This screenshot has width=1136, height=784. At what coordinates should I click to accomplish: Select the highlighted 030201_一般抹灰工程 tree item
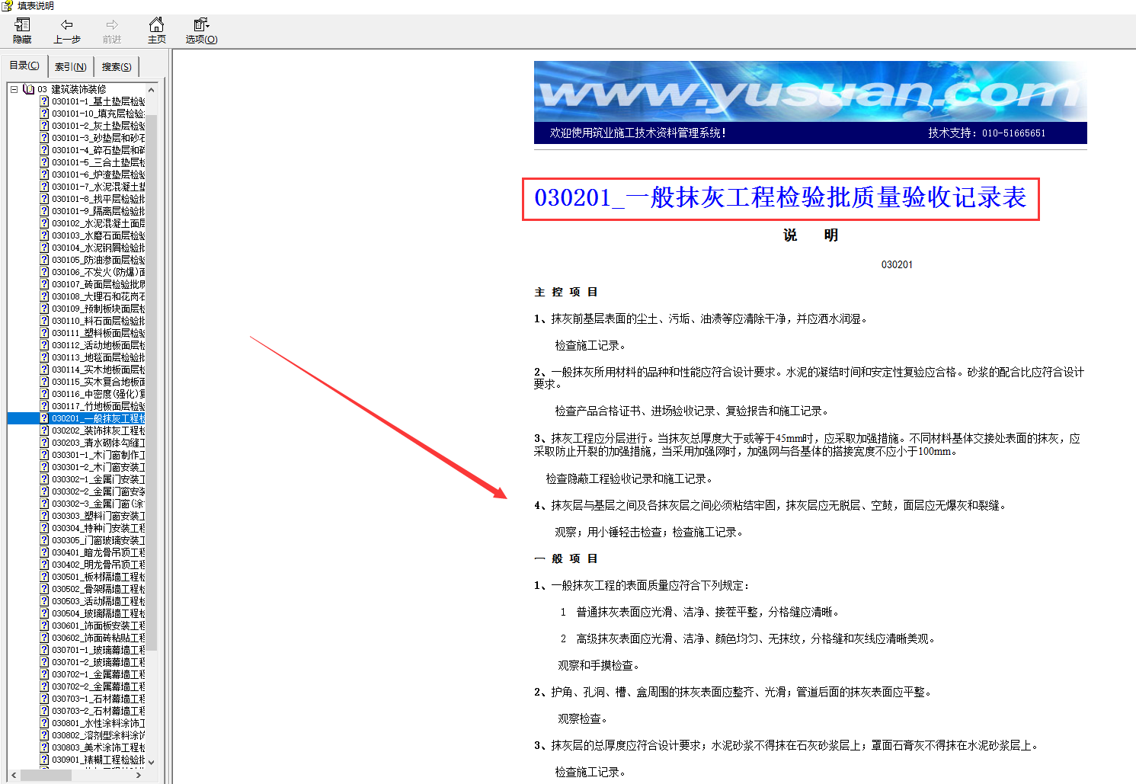pyautogui.click(x=98, y=418)
